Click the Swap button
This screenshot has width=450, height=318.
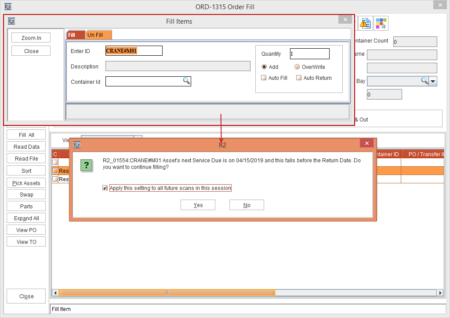26,194
